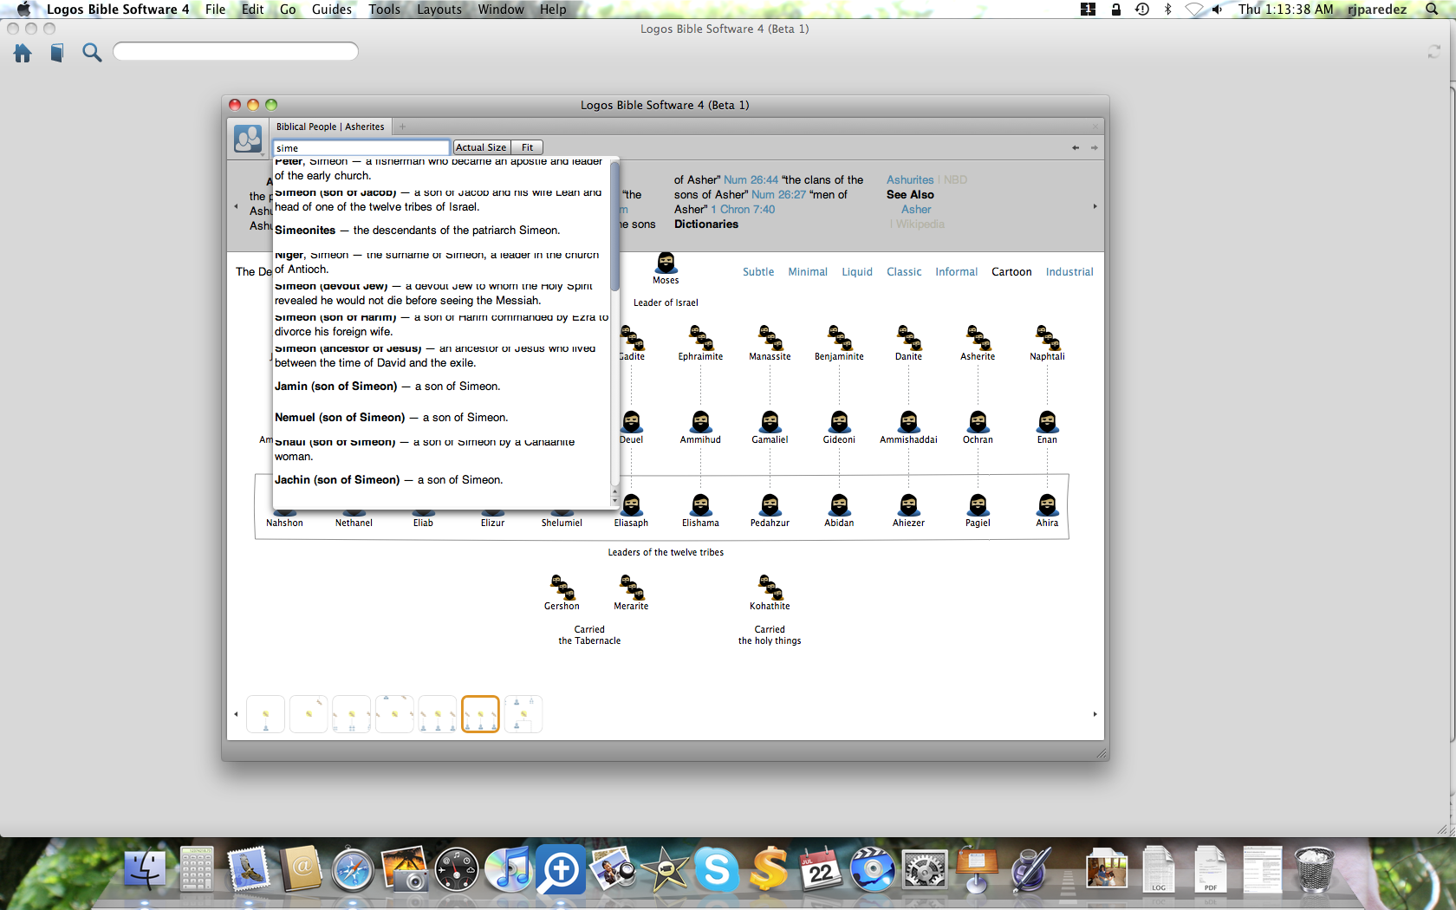The width and height of the screenshot is (1456, 910).
Task: Switch diagram style to Minimal
Action: (x=808, y=272)
